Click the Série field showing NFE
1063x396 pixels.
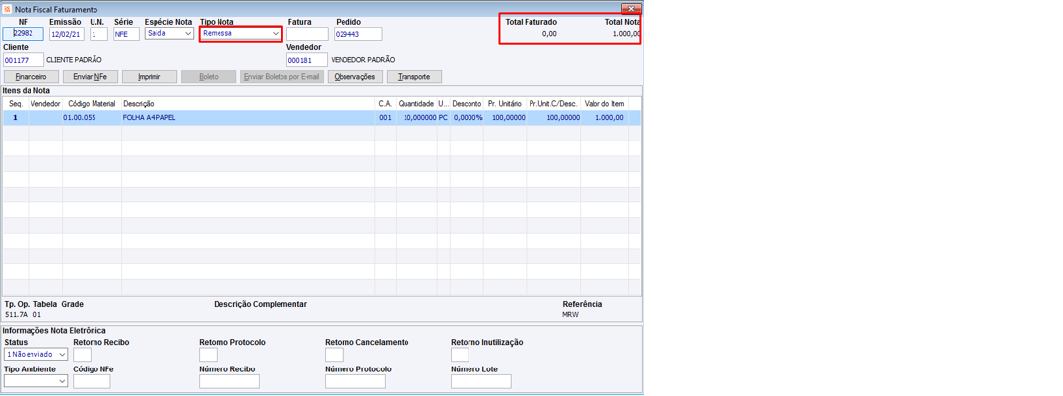click(x=126, y=33)
